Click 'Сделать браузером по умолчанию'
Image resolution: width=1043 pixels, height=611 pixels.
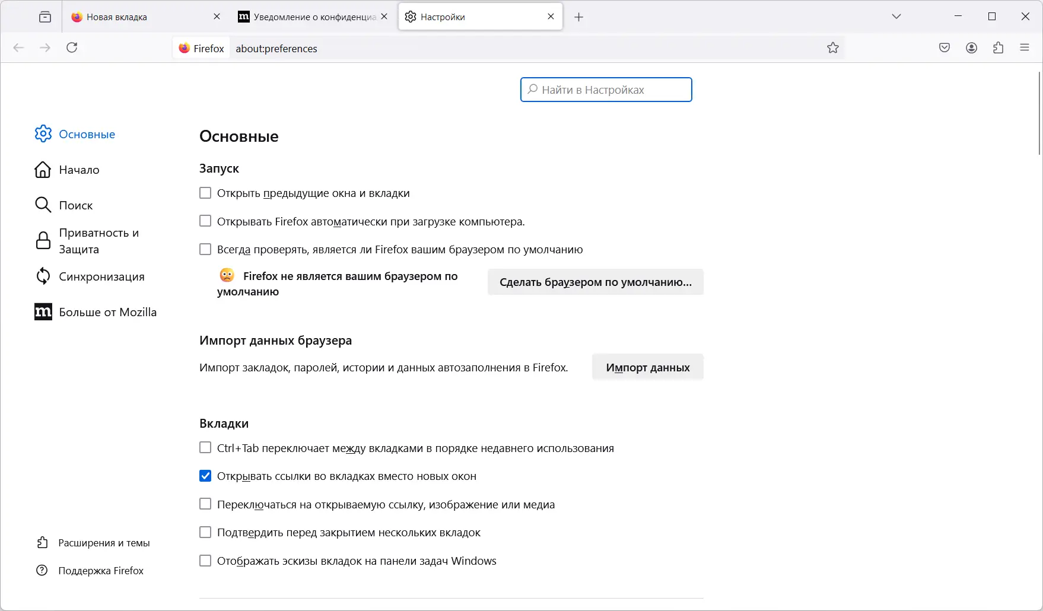pyautogui.click(x=595, y=282)
